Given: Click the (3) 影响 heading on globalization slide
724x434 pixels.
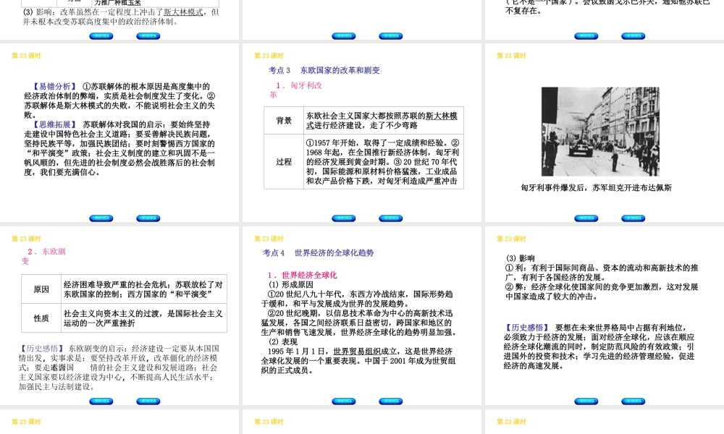Looking at the screenshot, I should point(521,258).
